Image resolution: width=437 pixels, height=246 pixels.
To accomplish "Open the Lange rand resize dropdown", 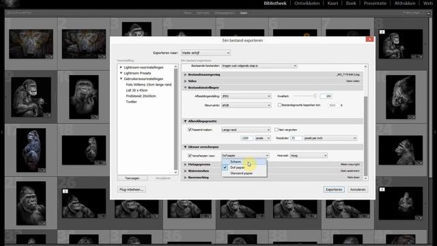I will (246, 130).
